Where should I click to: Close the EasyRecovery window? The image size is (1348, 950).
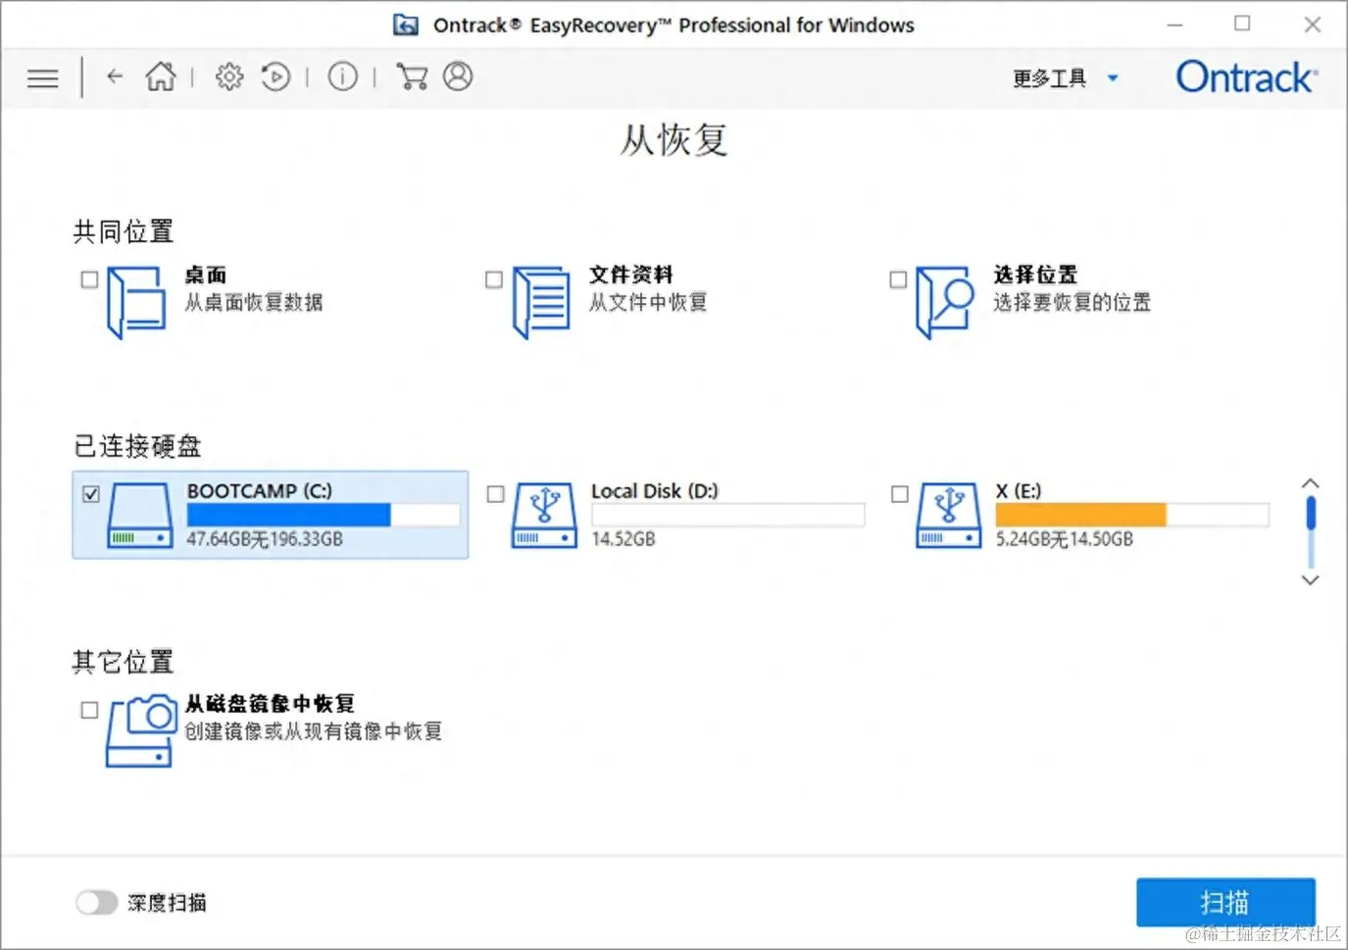pos(1313,25)
